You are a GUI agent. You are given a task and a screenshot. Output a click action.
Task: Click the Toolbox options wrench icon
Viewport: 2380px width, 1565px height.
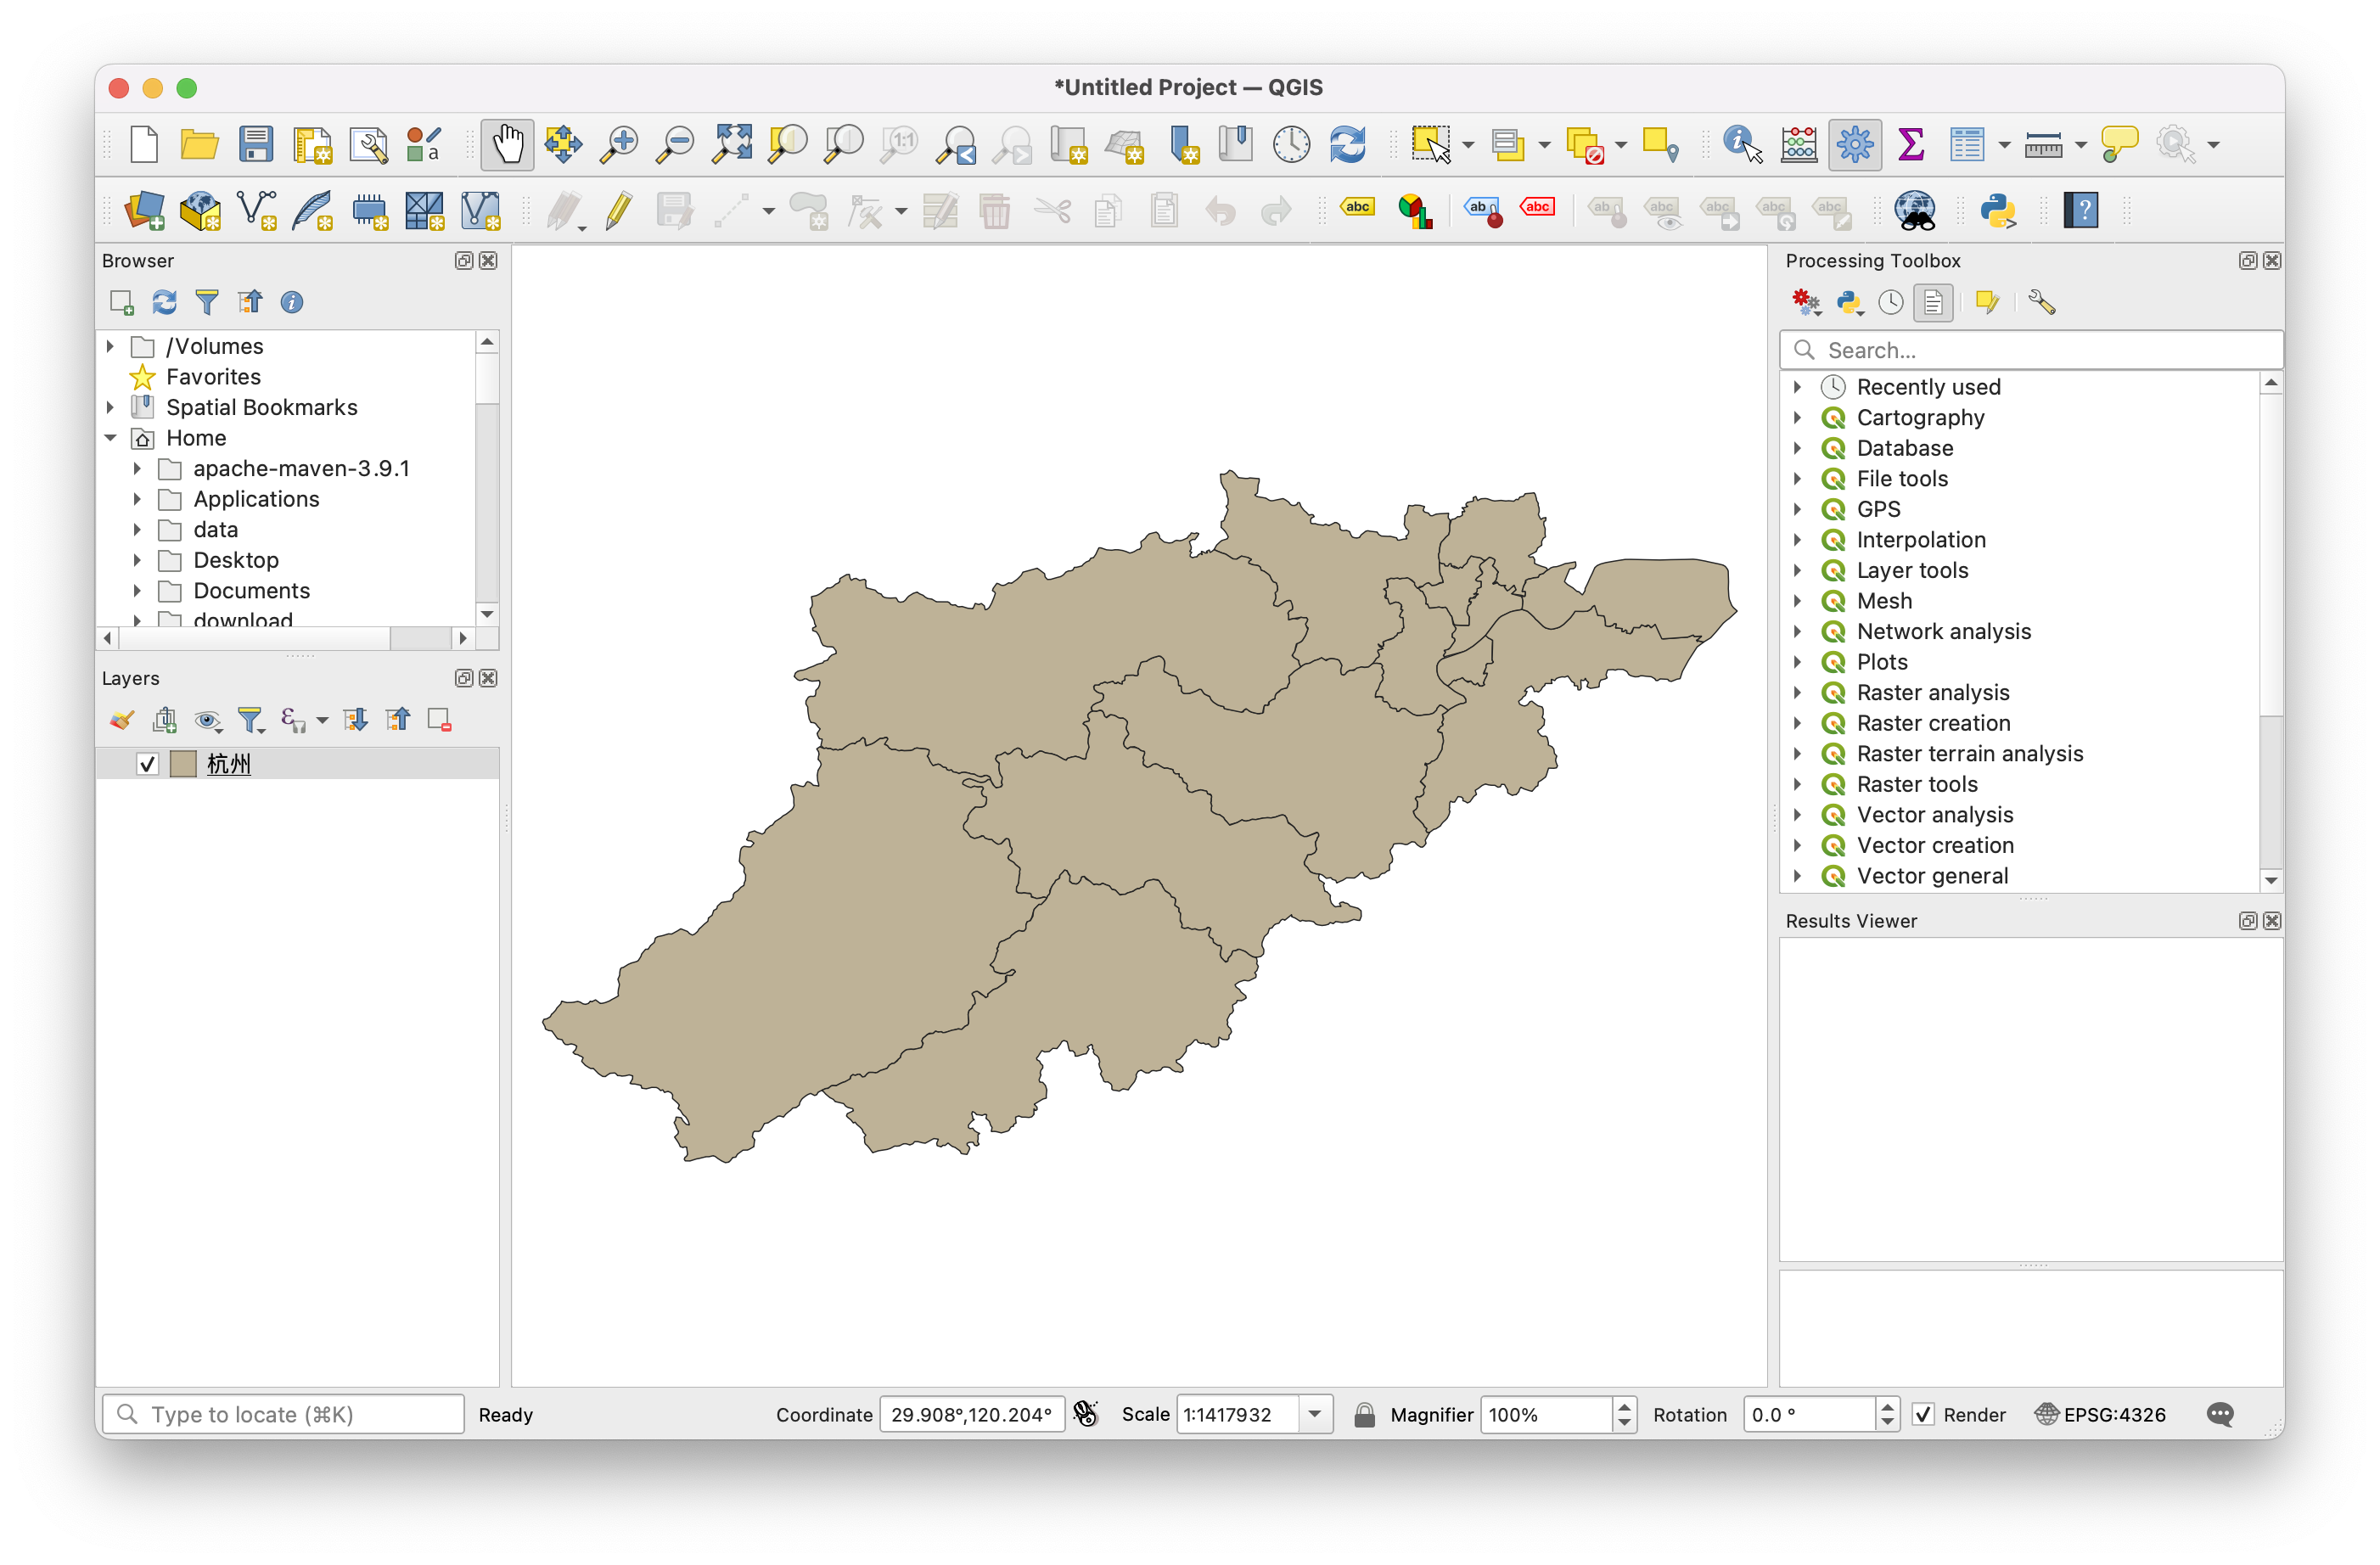click(x=2041, y=302)
